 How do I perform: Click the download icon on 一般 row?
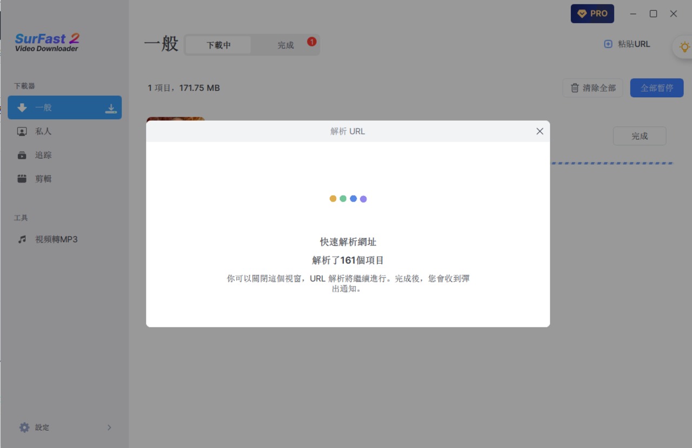[x=110, y=108]
